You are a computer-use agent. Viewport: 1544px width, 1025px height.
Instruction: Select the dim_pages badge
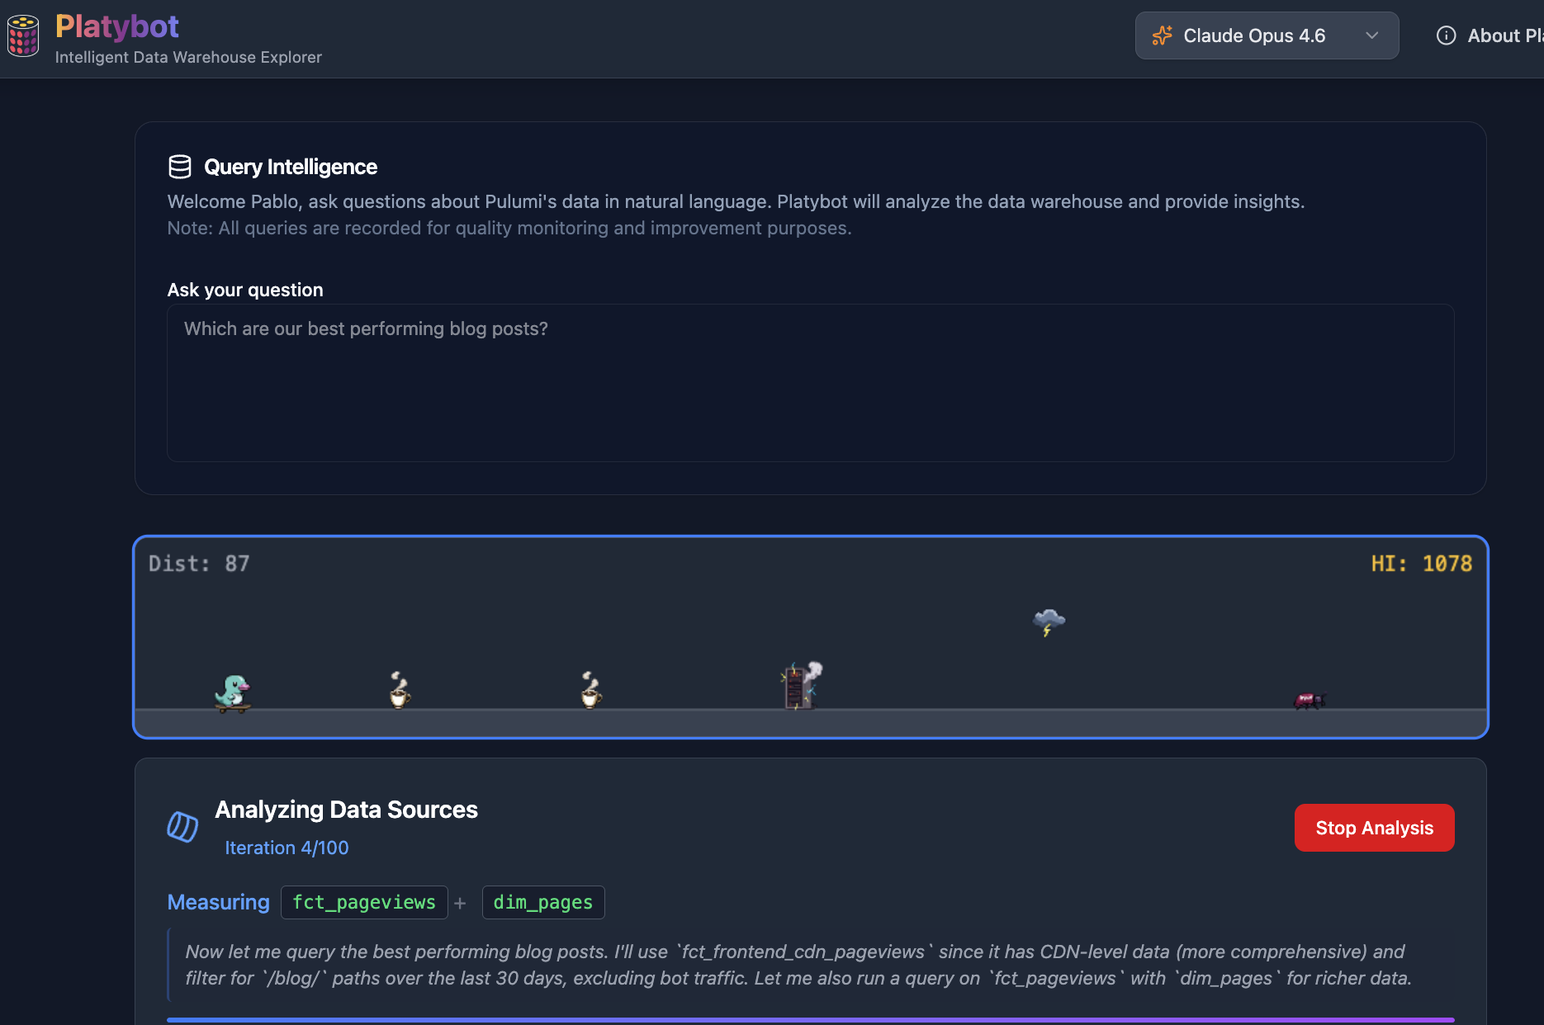coord(542,902)
